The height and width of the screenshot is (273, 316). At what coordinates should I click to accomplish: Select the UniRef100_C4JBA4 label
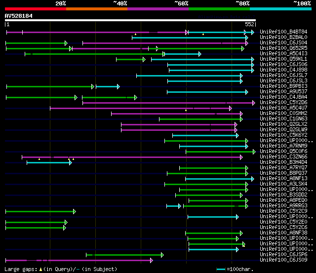[283, 97]
